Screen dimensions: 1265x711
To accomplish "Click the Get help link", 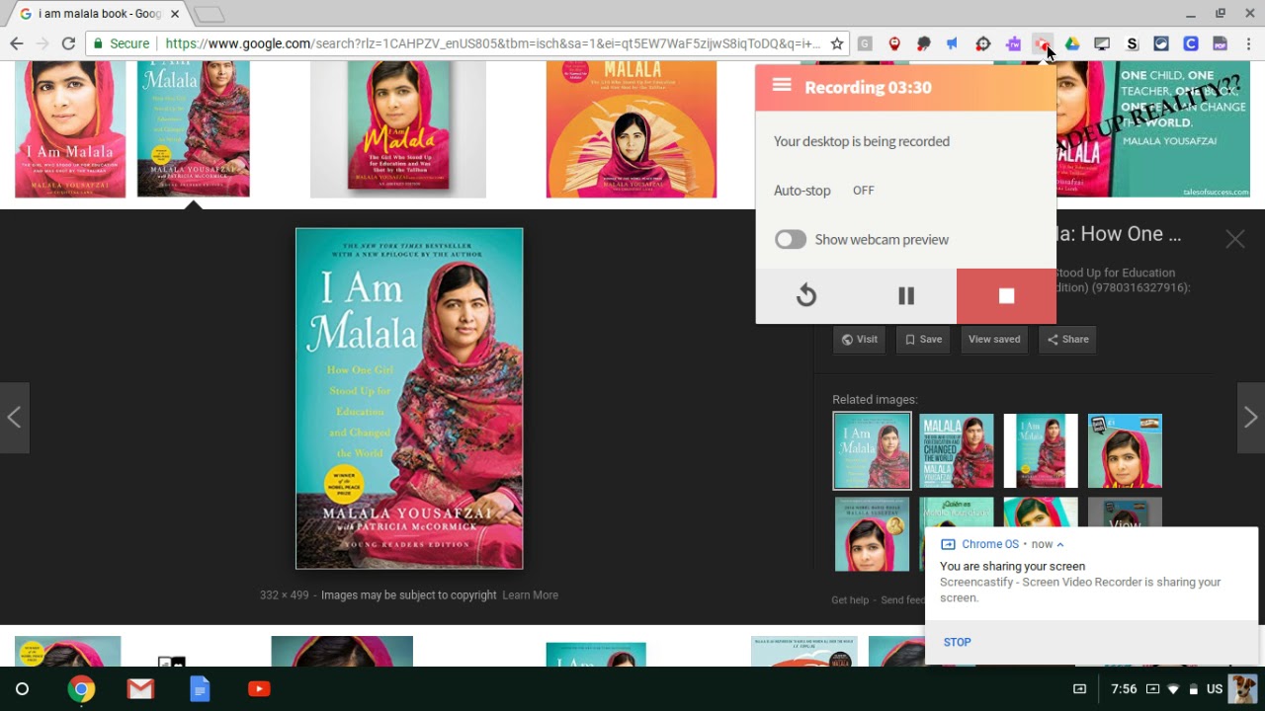I will (850, 599).
